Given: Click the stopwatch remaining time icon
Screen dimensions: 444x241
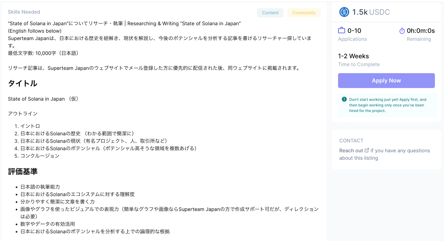Looking at the screenshot, I should [402, 31].
